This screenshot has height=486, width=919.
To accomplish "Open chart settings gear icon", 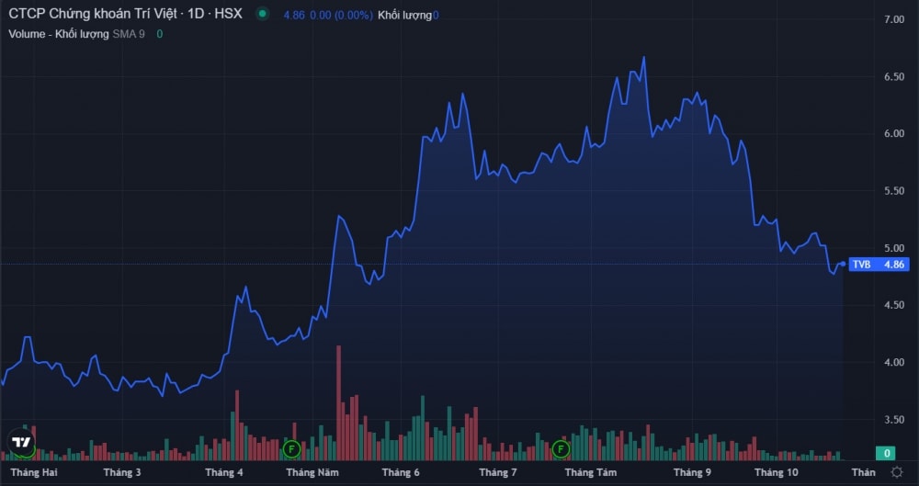I will tap(897, 472).
